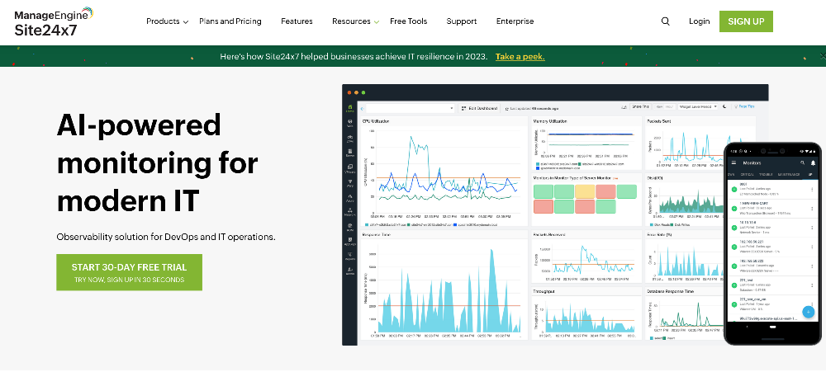826x372 pixels.
Task: Switch to CRITICAL tab on phone
Action: [x=747, y=175]
